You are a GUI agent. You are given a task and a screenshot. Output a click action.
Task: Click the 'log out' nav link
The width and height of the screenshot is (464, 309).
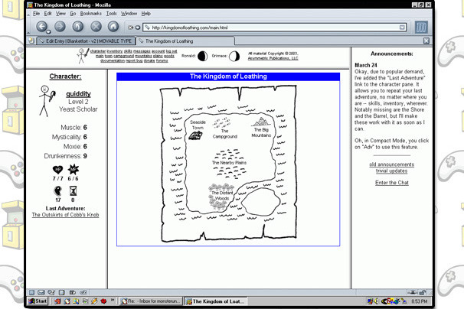click(172, 51)
